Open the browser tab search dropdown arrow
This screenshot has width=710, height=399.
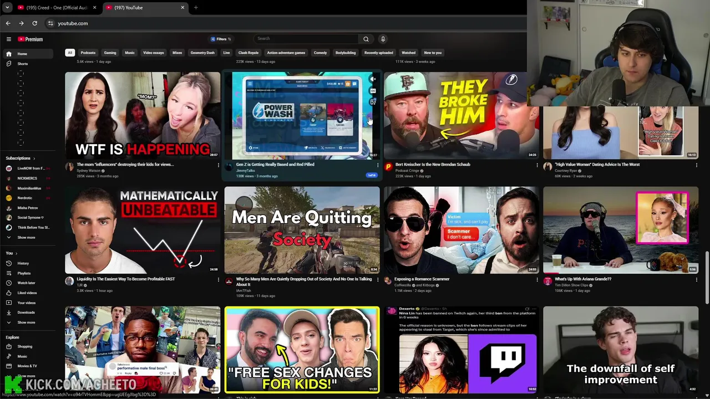[x=7, y=7]
